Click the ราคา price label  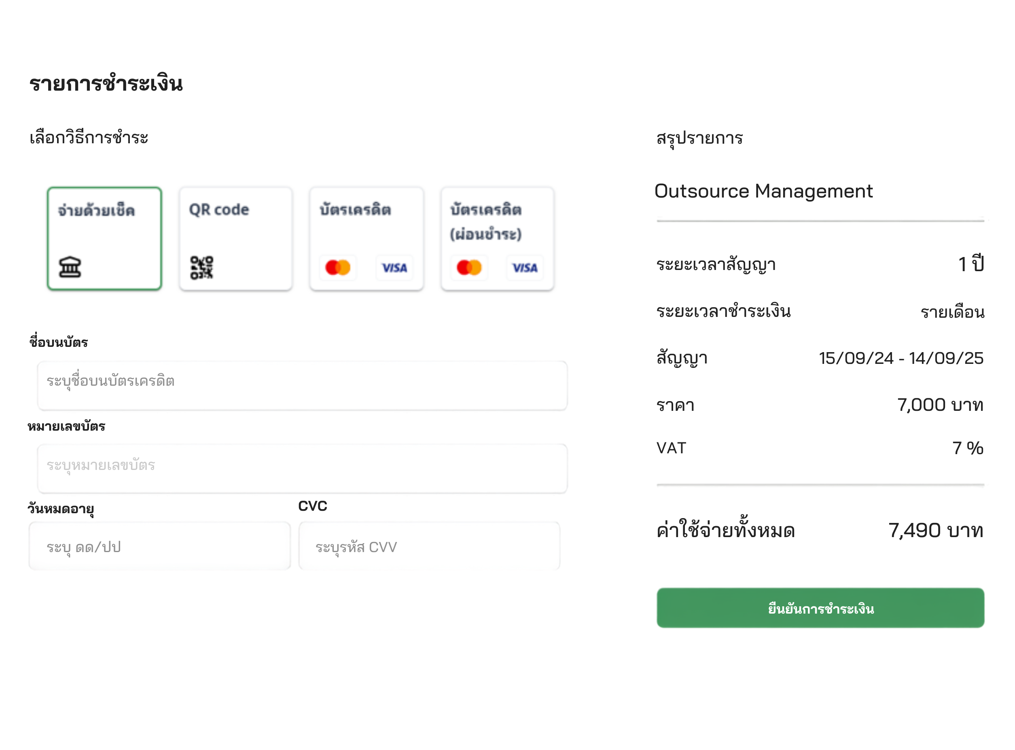coord(676,406)
